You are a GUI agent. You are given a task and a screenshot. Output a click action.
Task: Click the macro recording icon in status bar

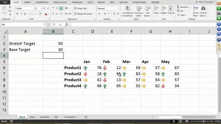11,121
